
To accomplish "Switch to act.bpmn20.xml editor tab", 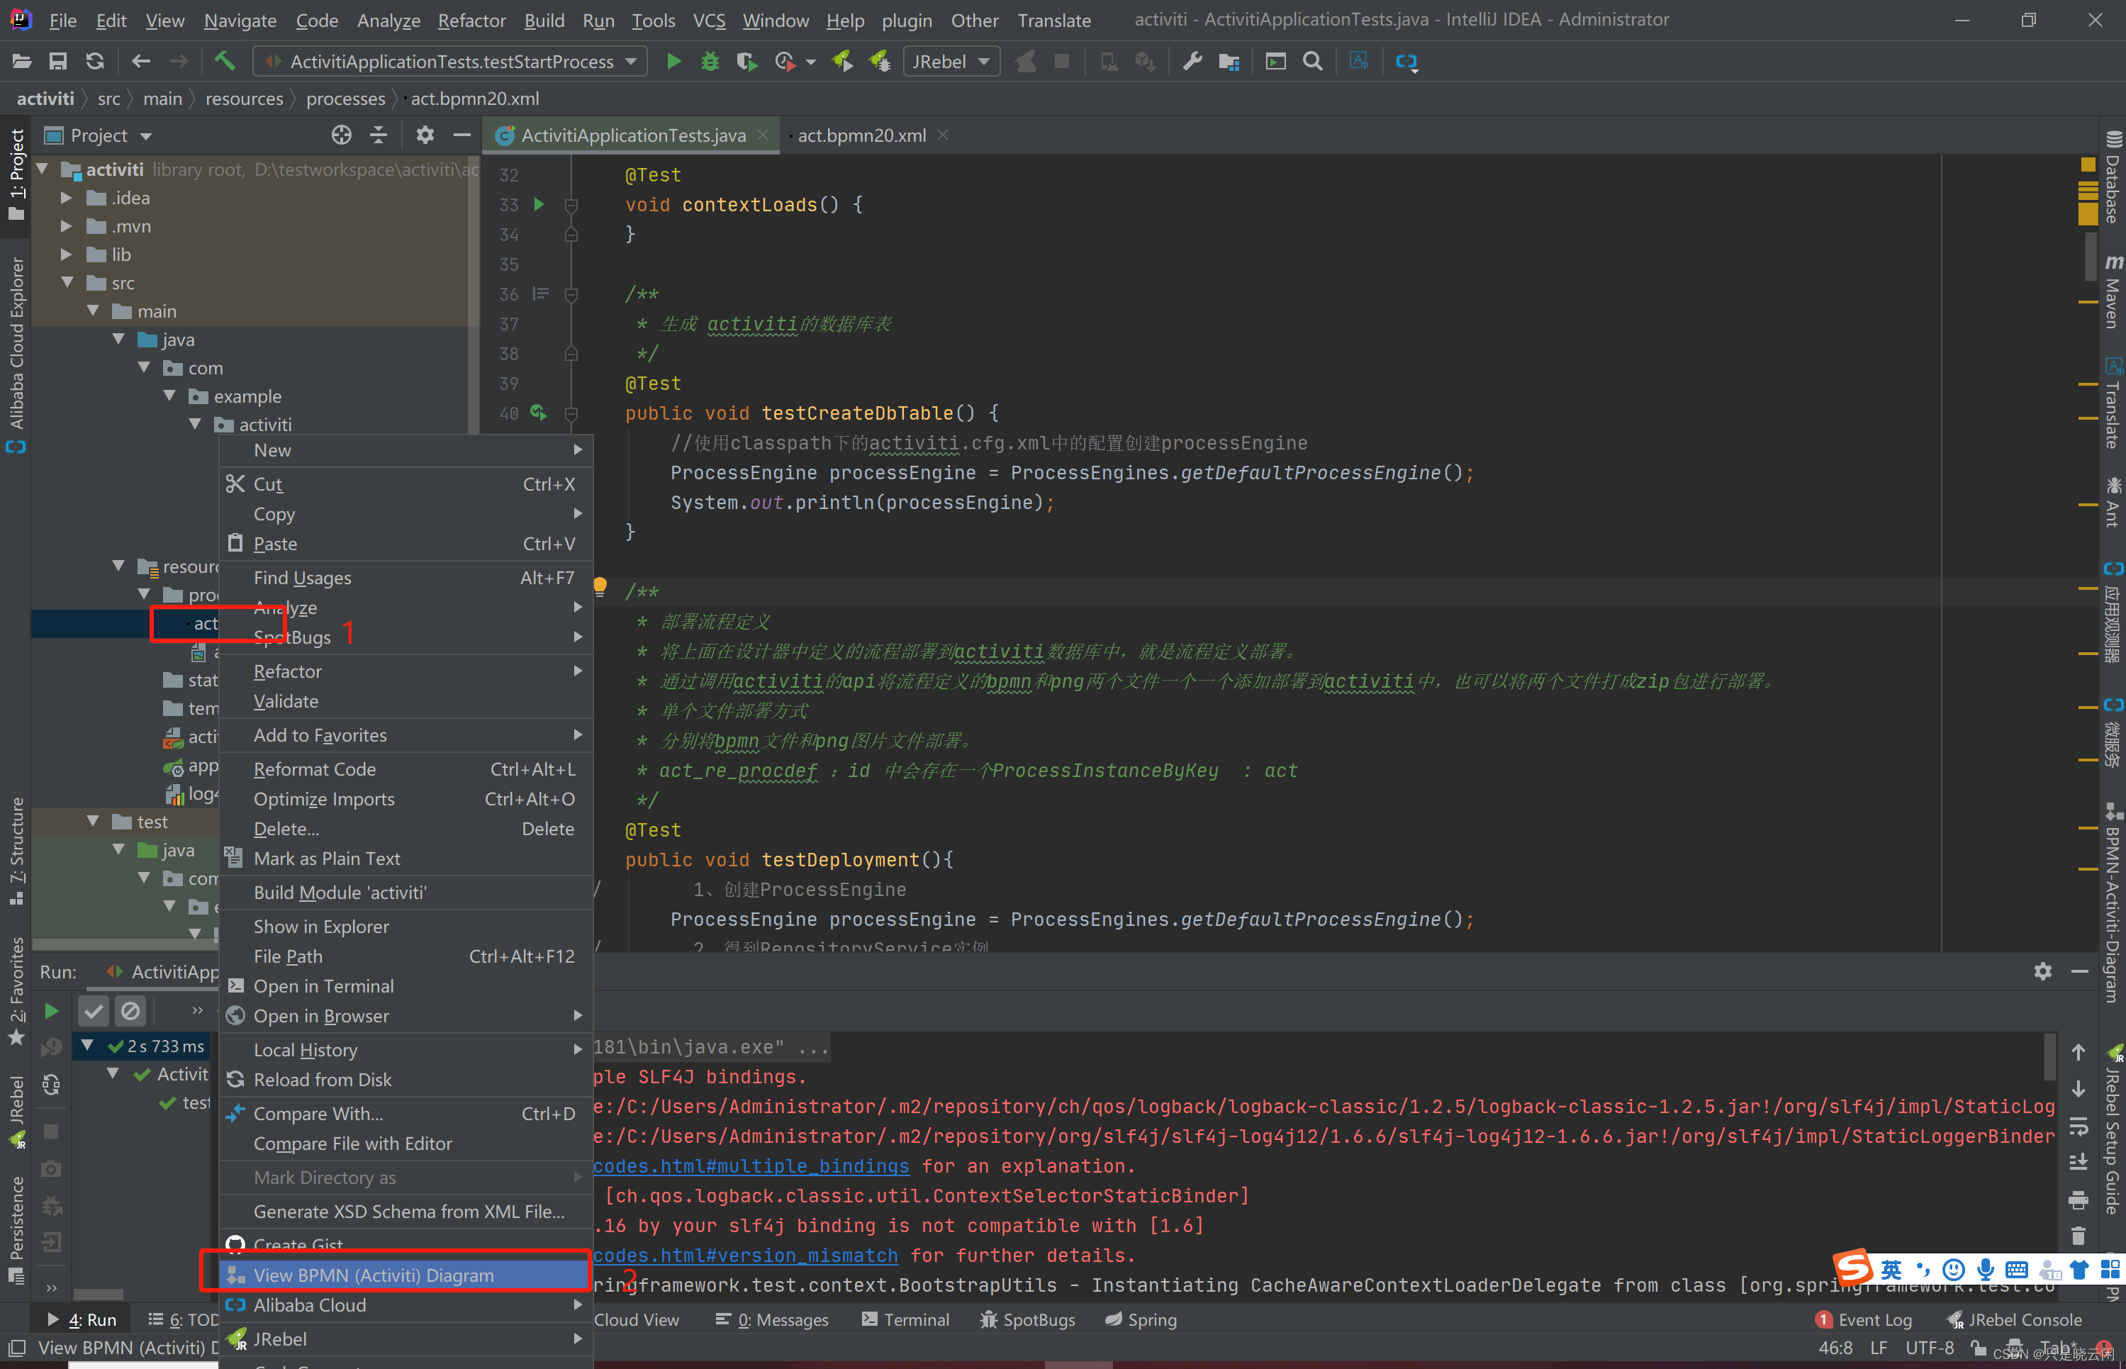I will click(861, 135).
